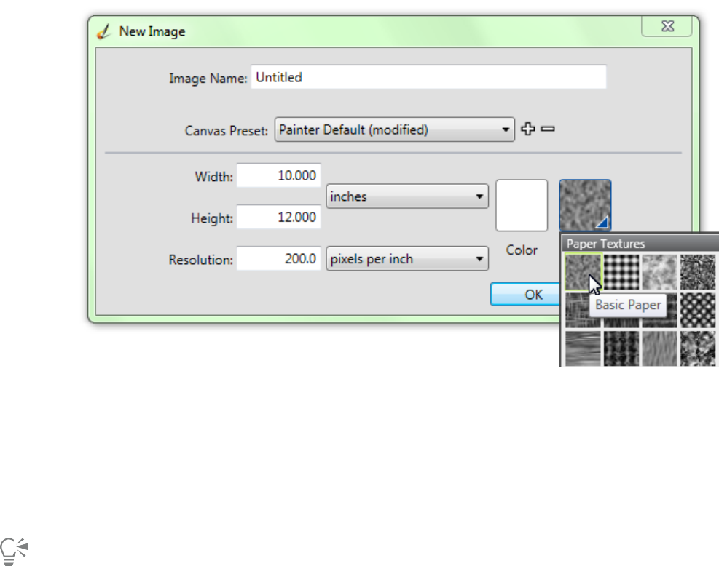Click the Height value field
Screen dimensions: 719x566
[278, 217]
